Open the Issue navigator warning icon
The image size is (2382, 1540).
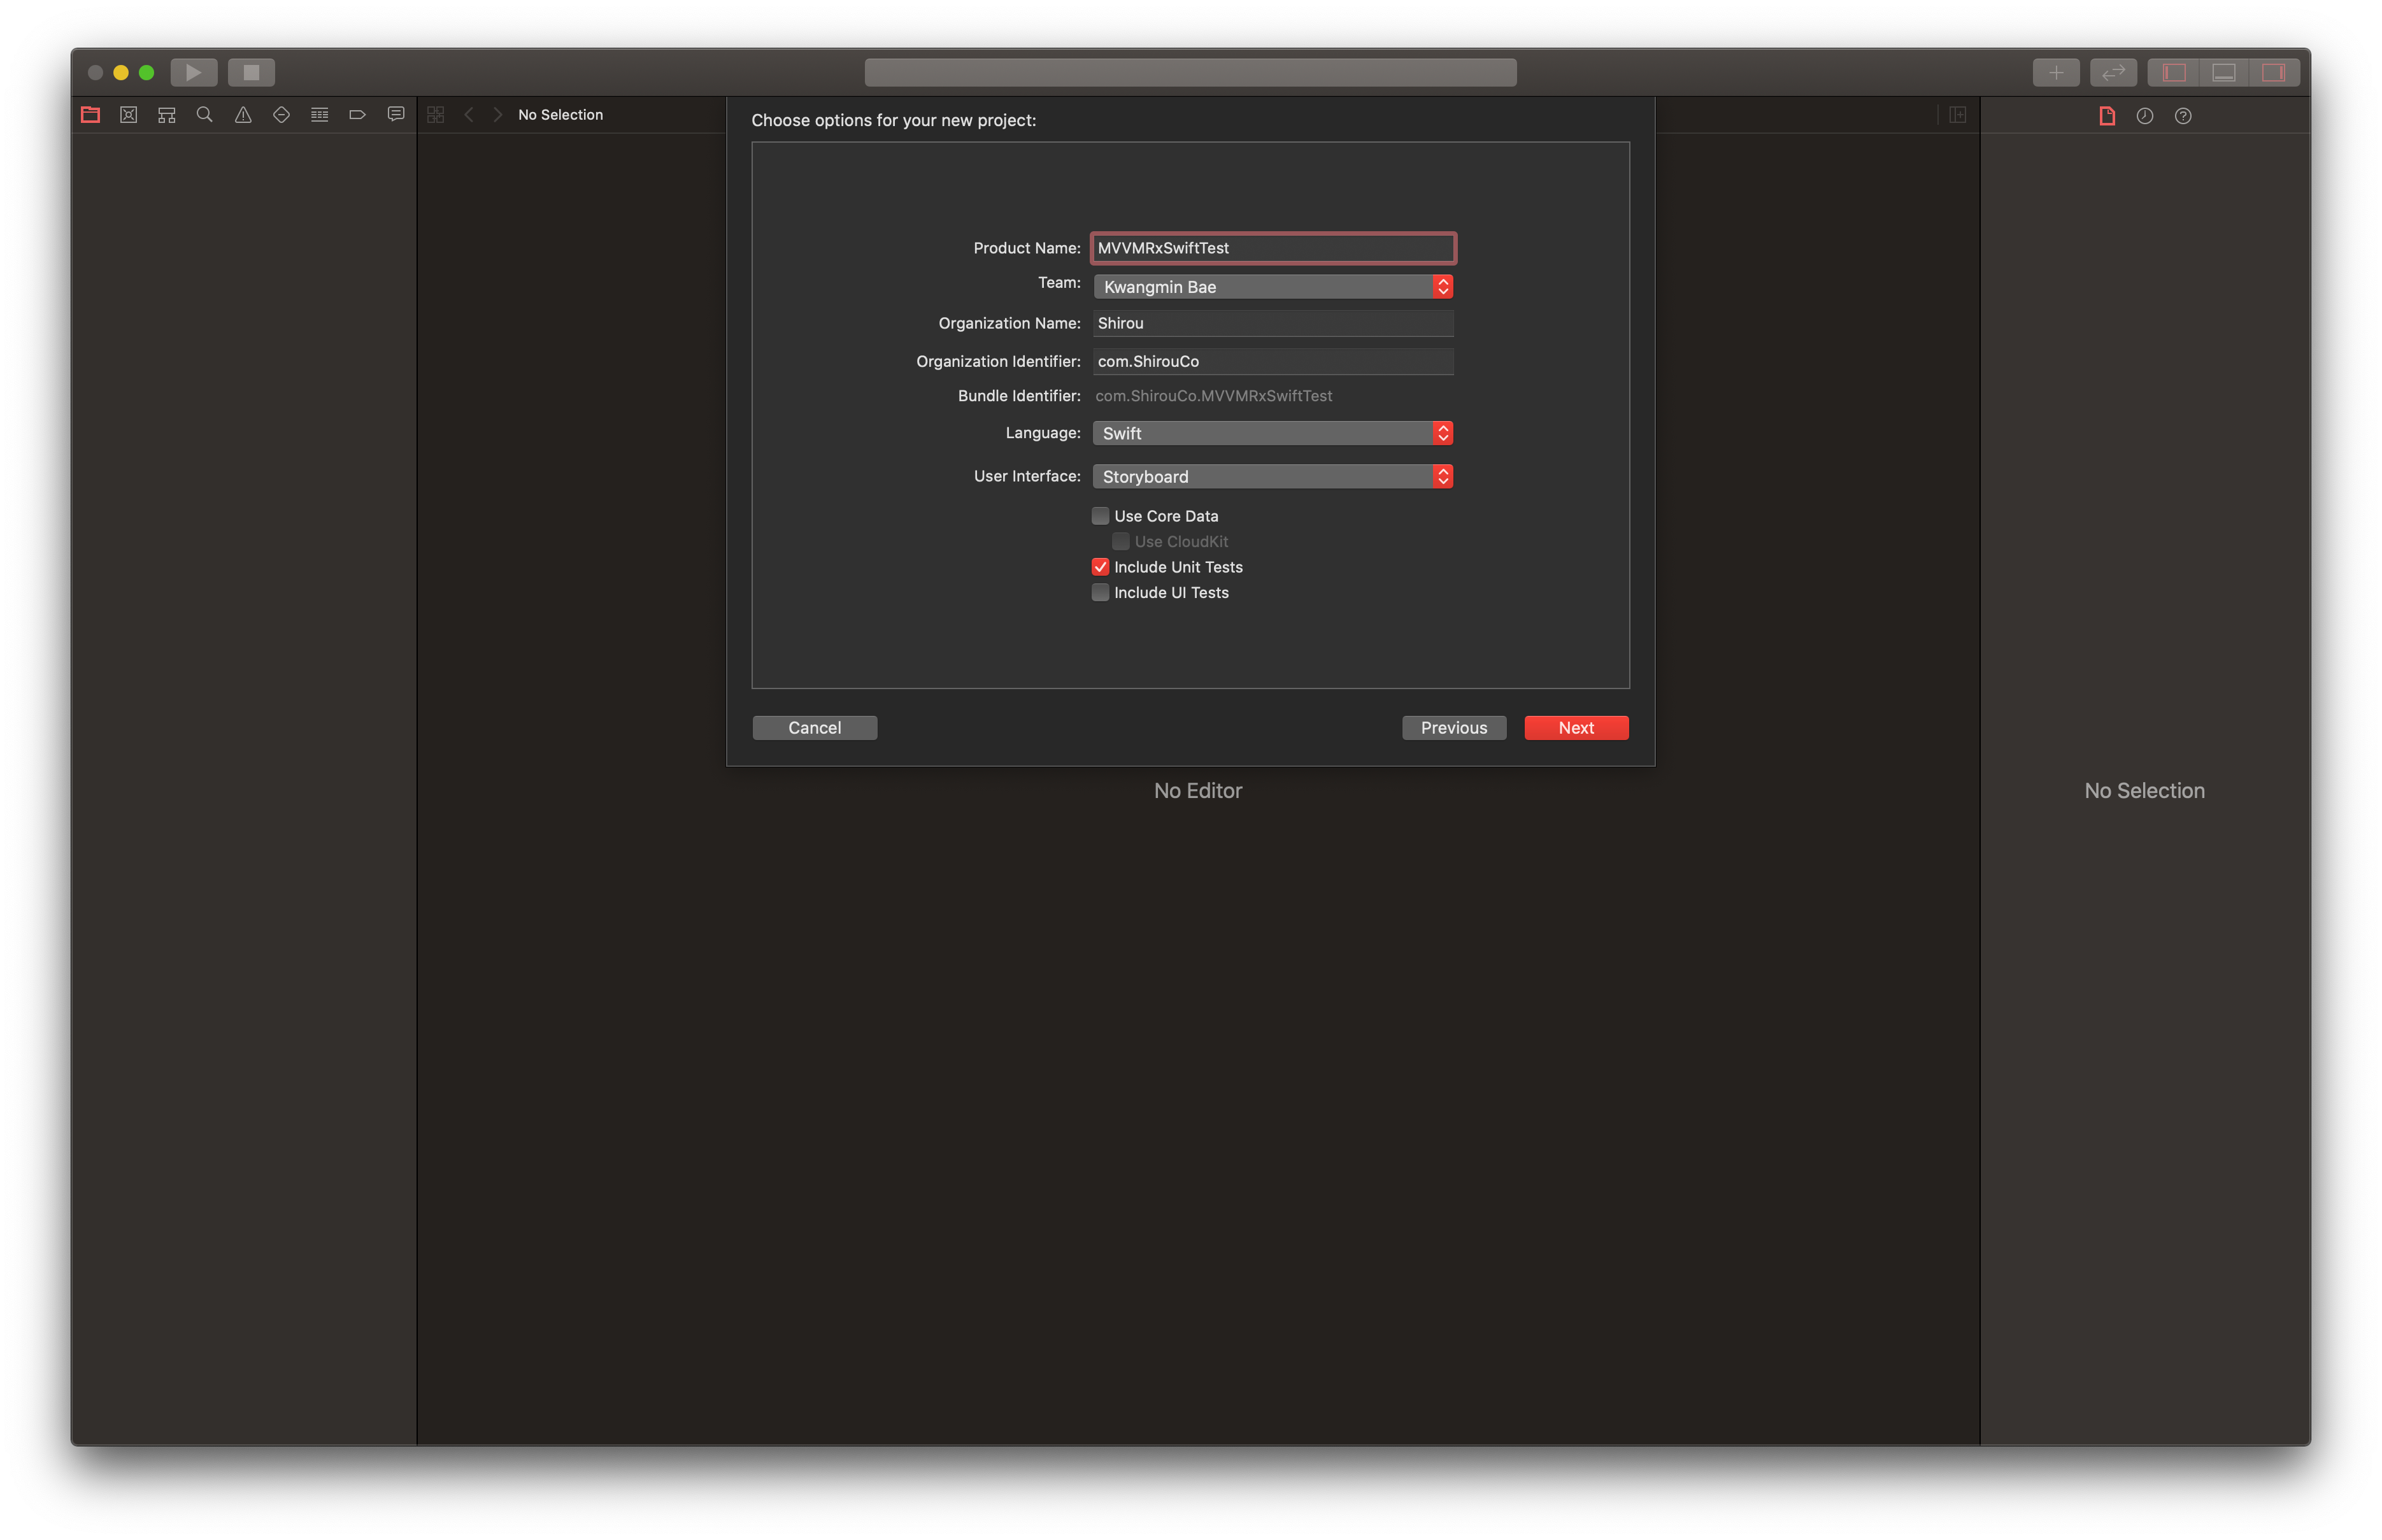pyautogui.click(x=243, y=115)
